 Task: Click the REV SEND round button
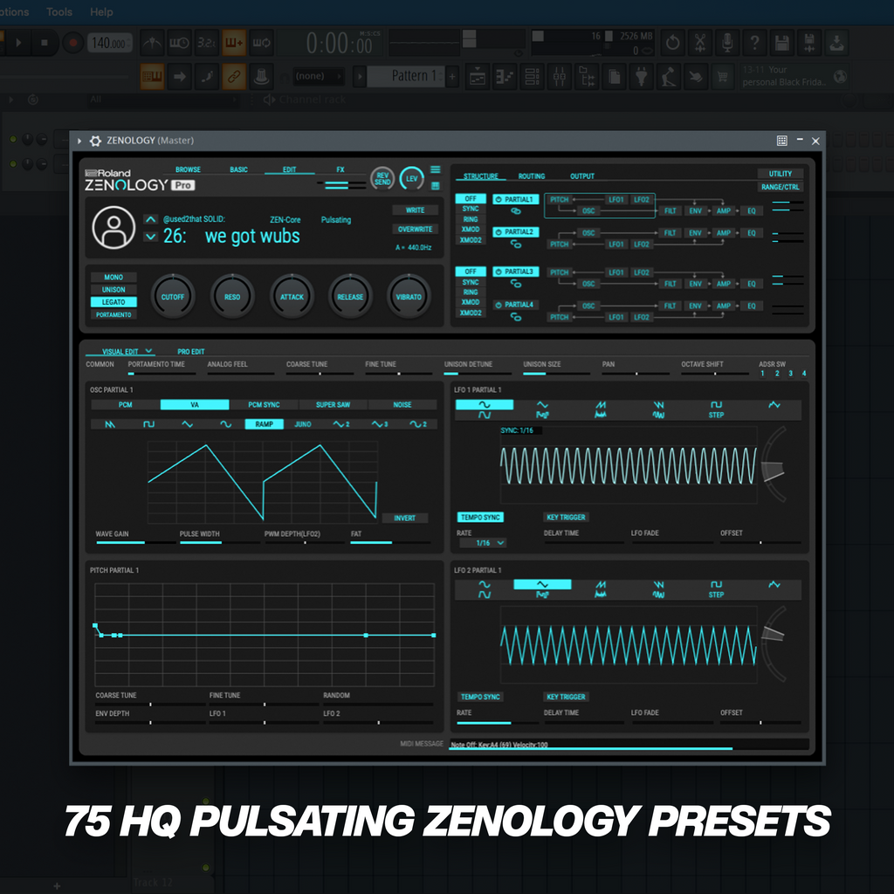point(382,179)
